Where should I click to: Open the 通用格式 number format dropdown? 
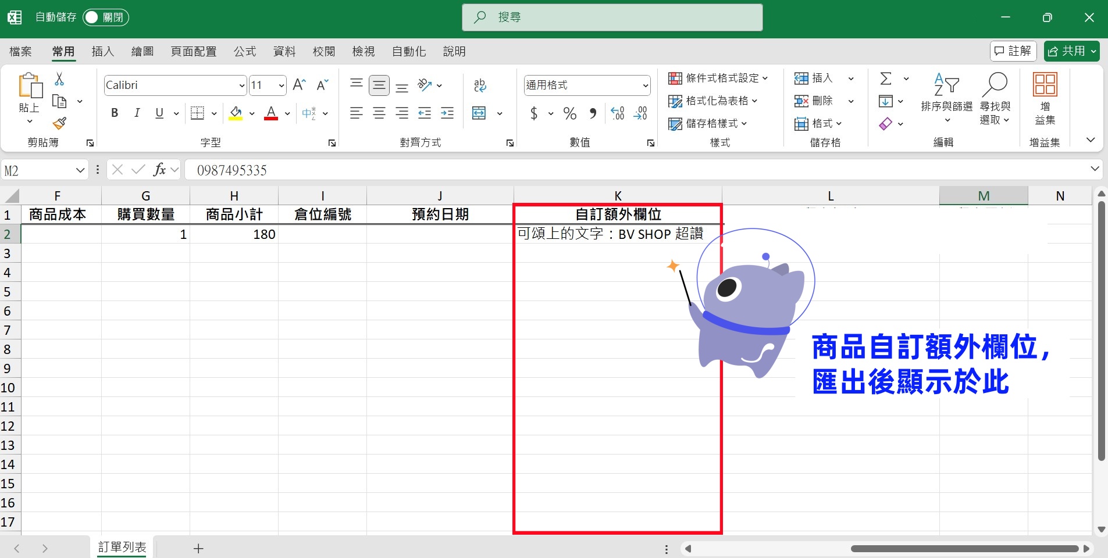click(x=645, y=85)
